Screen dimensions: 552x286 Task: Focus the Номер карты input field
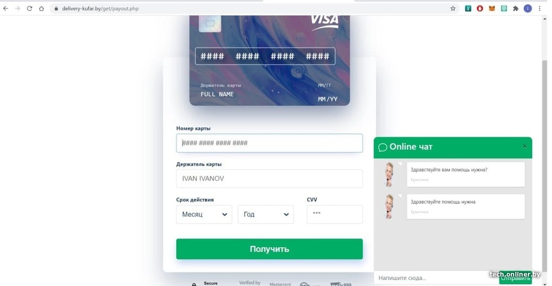269,143
